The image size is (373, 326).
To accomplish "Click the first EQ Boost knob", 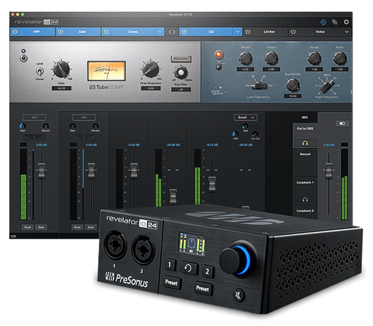I will pos(245,58).
